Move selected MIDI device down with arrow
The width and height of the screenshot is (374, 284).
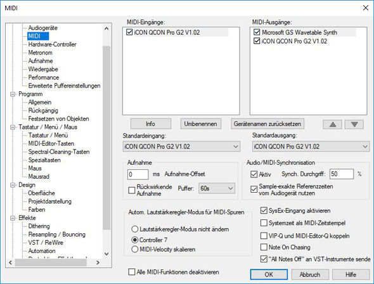(x=354, y=124)
